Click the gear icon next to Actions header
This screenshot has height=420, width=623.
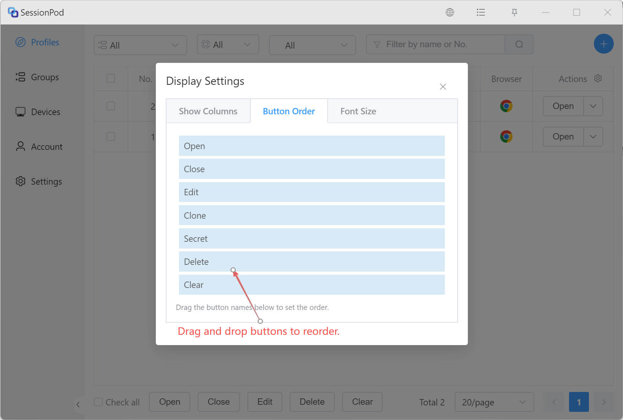598,78
